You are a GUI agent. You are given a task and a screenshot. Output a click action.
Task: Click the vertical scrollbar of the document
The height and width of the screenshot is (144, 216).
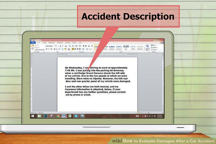pos(163,83)
